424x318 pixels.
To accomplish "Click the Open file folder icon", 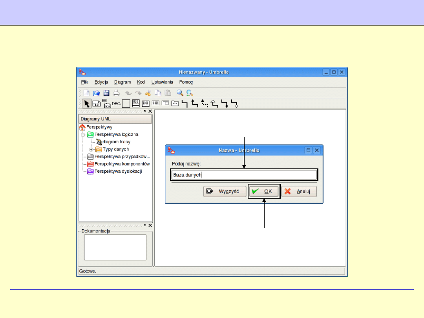I will [x=96, y=93].
